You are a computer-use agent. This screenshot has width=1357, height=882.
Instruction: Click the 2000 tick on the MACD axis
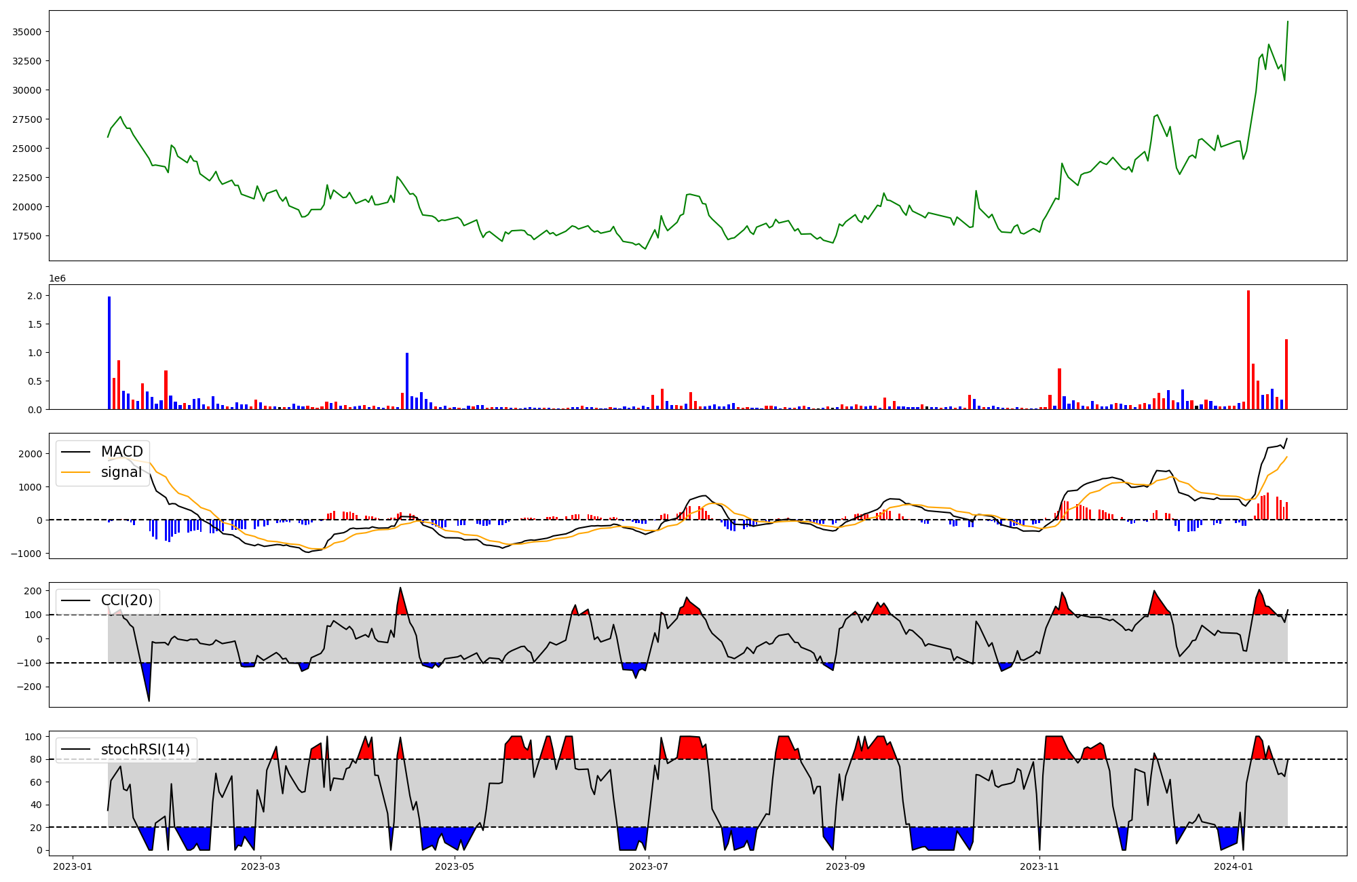(30, 454)
